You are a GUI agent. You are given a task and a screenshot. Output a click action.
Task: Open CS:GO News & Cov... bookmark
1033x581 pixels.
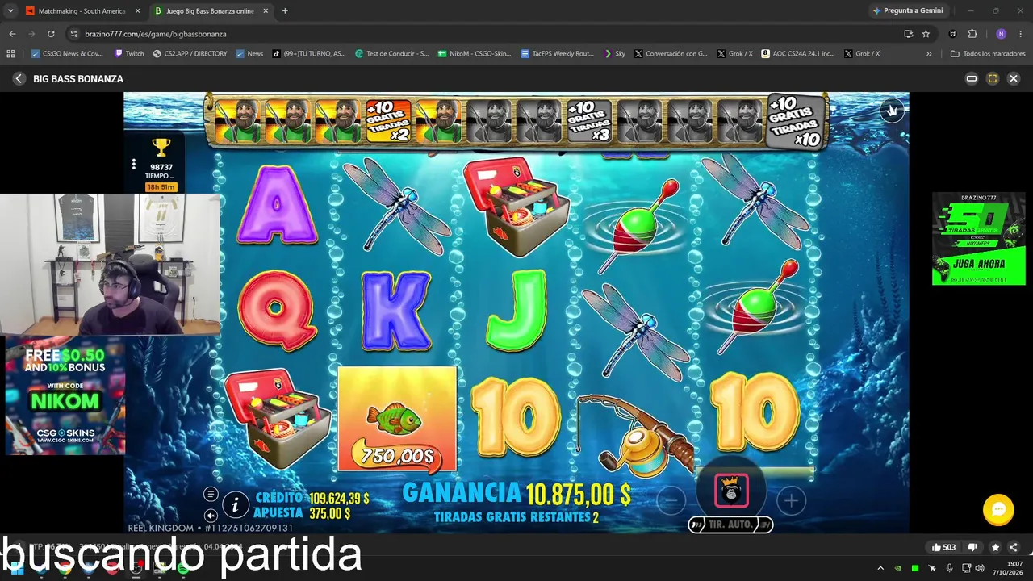(x=67, y=53)
